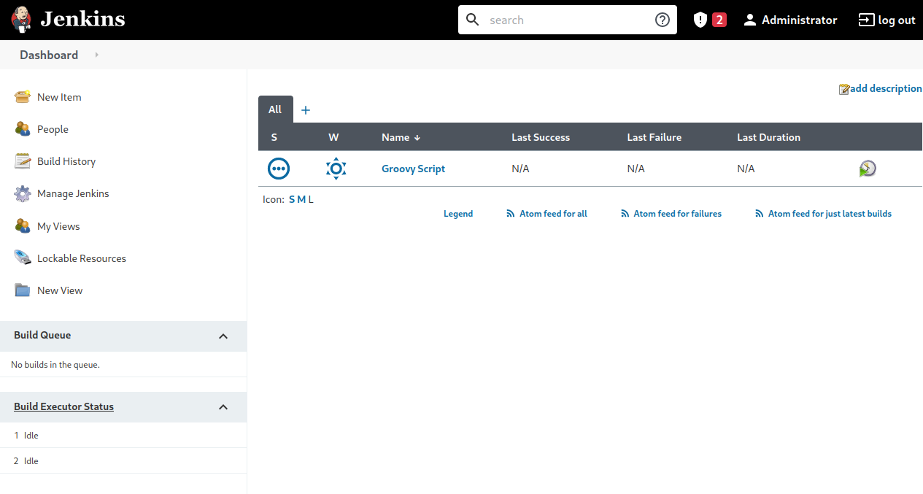The image size is (923, 494).
Task: Select large icon size L
Action: tap(311, 199)
